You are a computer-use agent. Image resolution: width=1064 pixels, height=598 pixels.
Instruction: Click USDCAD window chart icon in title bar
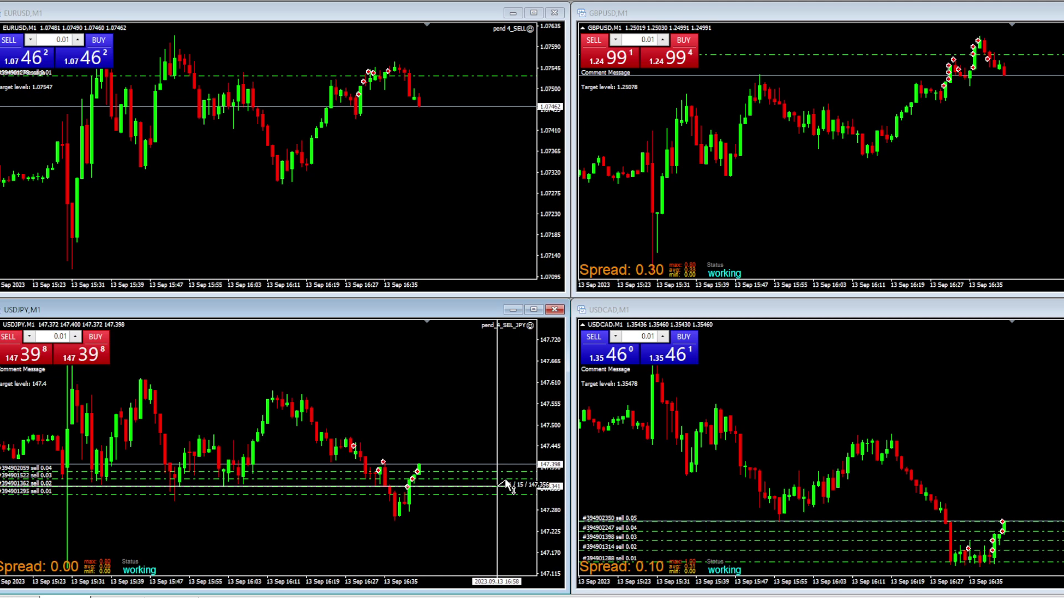(x=581, y=310)
